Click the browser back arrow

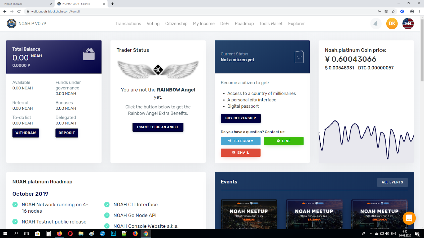tap(5, 11)
